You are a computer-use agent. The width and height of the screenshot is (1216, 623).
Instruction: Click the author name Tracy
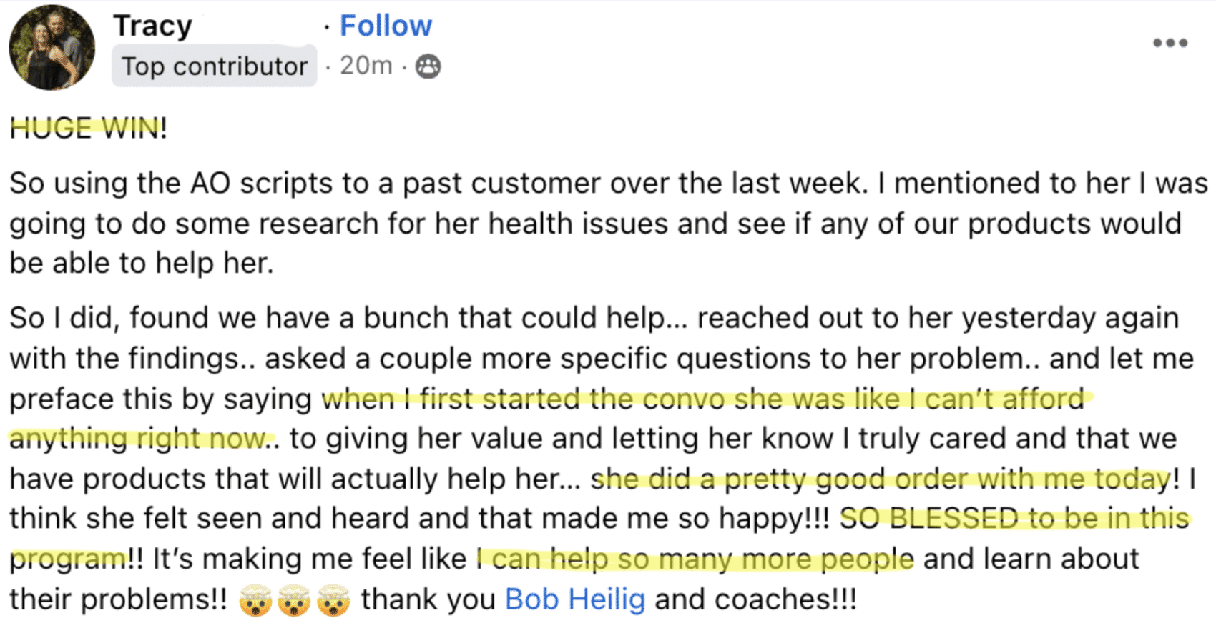point(152,26)
